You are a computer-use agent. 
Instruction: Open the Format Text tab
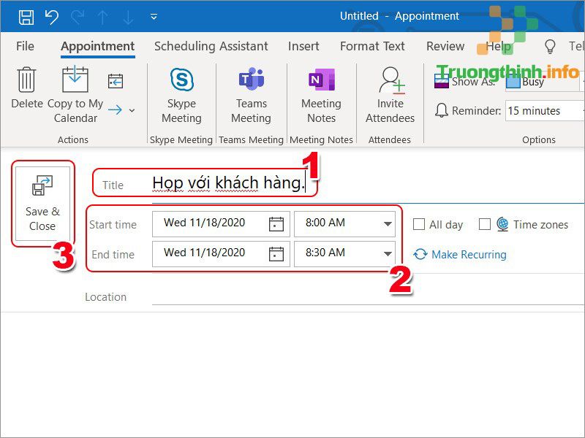click(372, 46)
